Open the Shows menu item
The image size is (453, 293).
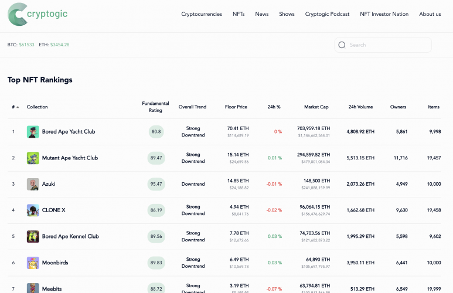[x=287, y=14]
